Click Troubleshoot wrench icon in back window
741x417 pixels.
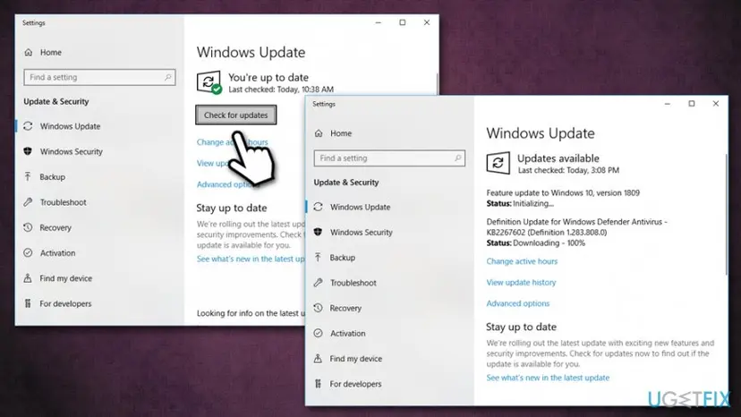(28, 202)
